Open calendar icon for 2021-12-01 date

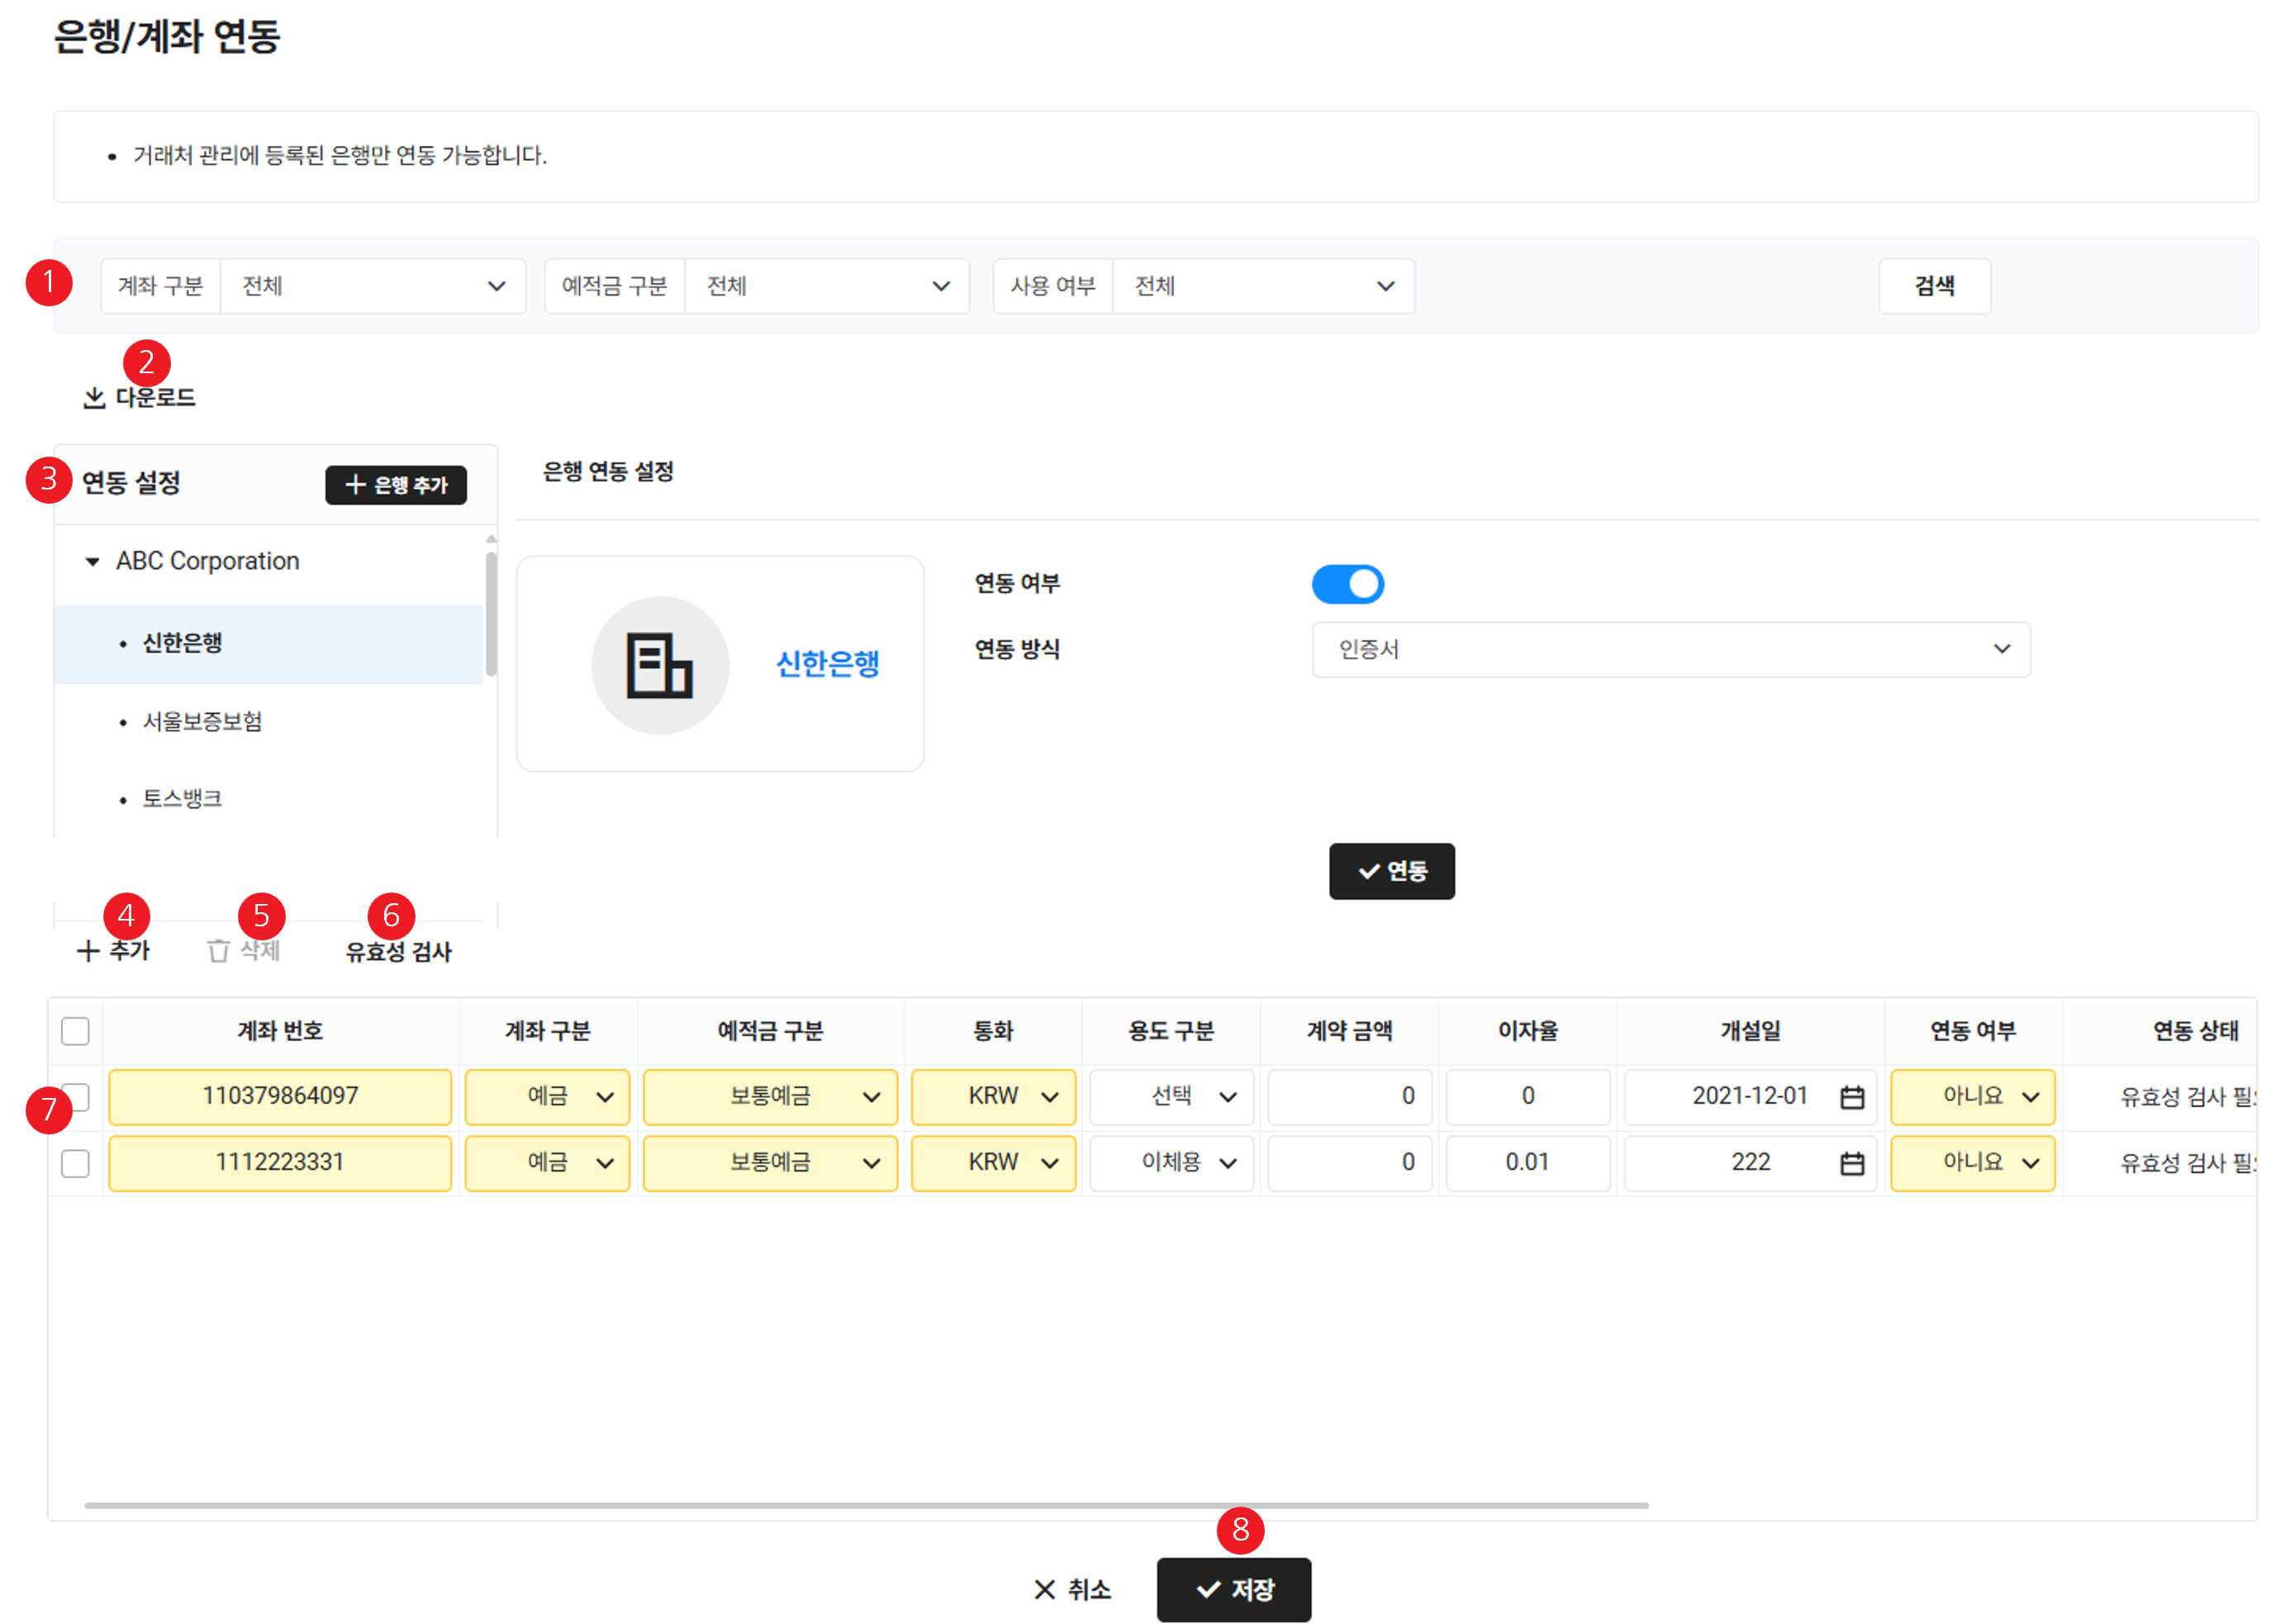(x=1852, y=1097)
